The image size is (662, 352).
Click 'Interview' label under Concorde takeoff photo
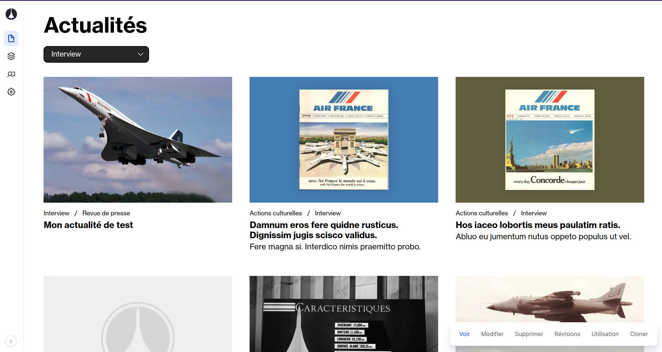(56, 213)
